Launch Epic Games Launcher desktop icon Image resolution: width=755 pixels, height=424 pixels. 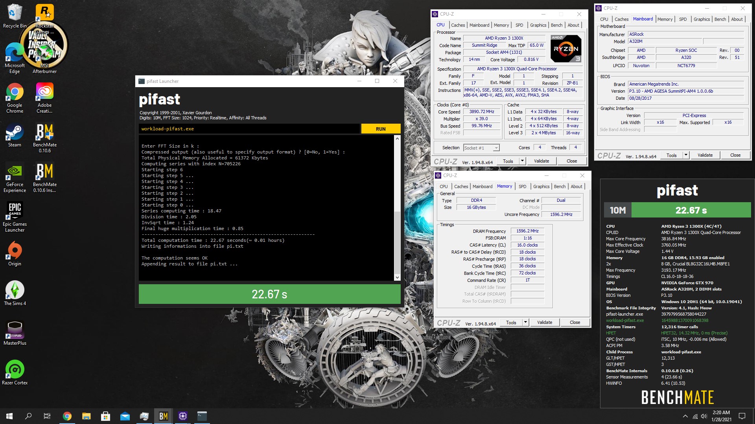pos(15,217)
